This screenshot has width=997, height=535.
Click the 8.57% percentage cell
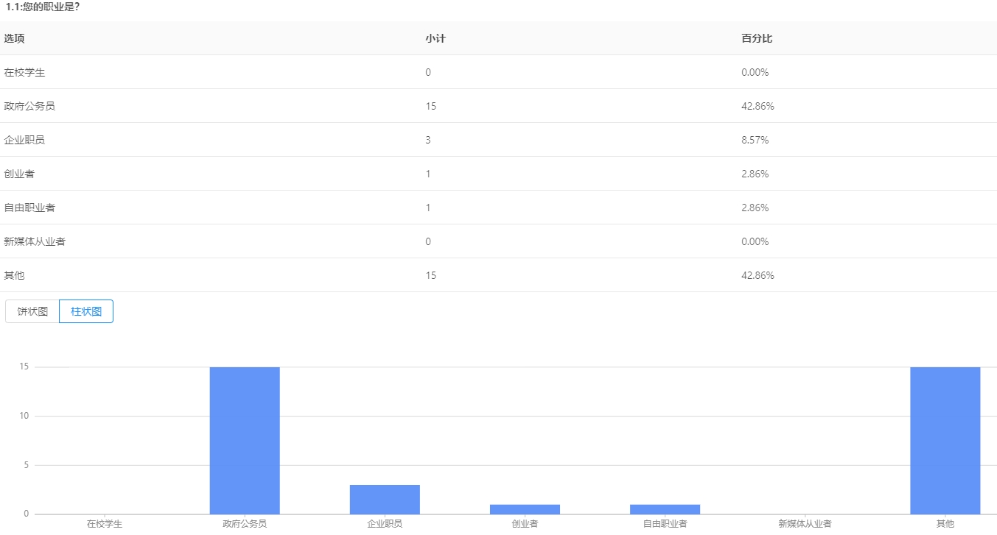(755, 140)
